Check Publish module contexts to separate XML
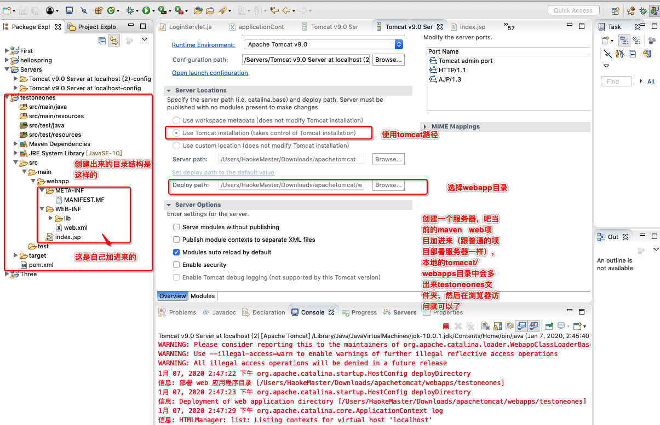The image size is (660, 425). [x=176, y=240]
